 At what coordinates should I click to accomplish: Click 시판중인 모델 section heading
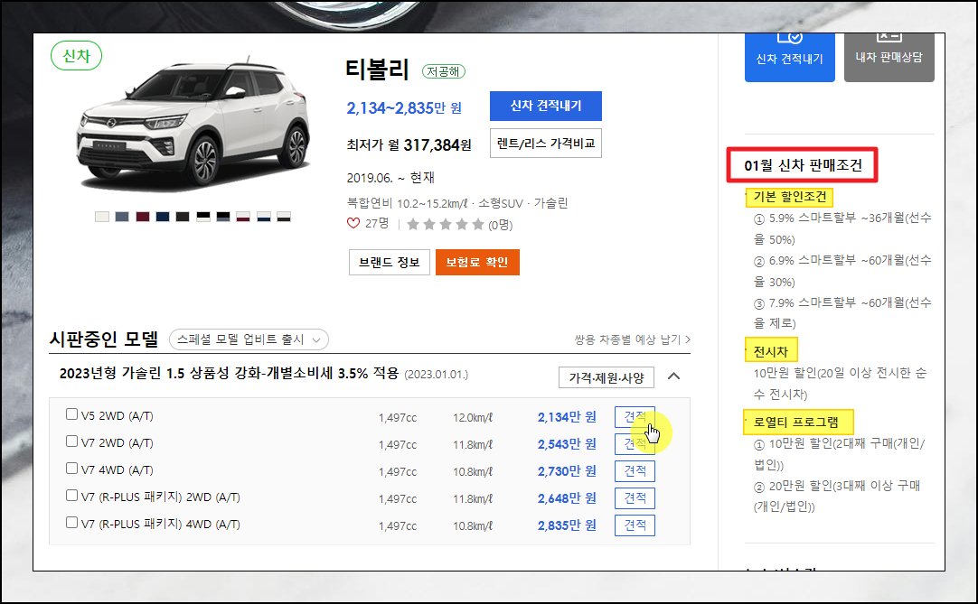click(x=104, y=339)
